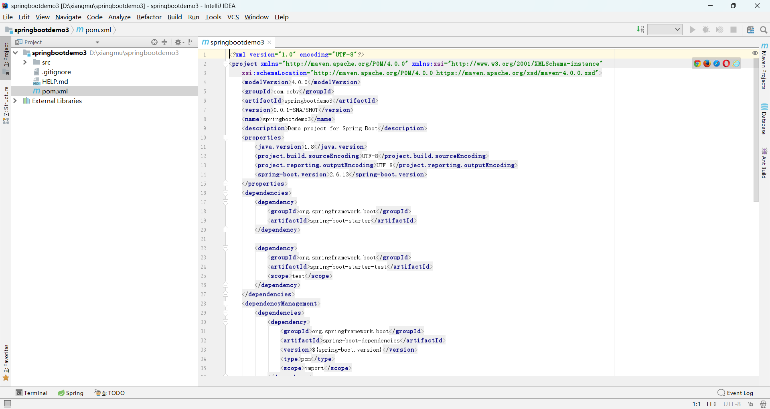Open the Project panel settings gear
Screen dimensions: 770x409
coord(179,42)
